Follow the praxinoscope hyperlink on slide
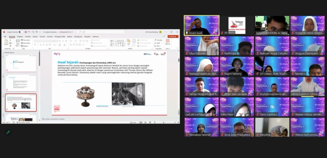 102,106
